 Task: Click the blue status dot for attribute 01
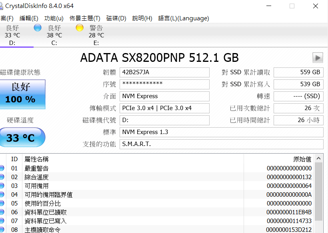click(x=2, y=168)
